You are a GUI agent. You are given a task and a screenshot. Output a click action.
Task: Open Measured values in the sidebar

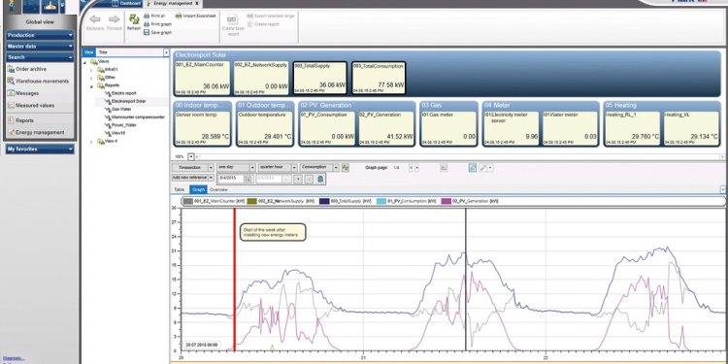[x=31, y=106]
